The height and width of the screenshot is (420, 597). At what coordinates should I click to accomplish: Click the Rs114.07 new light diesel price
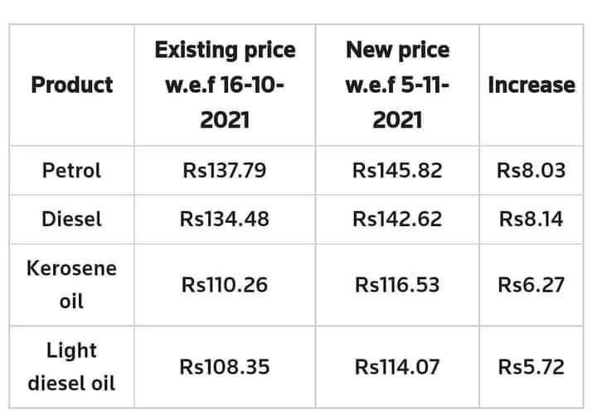click(x=397, y=367)
